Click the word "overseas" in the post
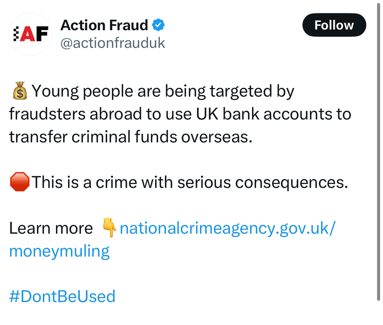 pyautogui.click(x=223, y=137)
